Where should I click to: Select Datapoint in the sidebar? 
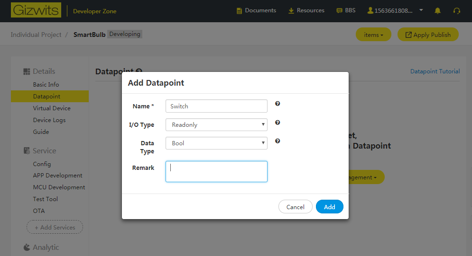click(50, 97)
